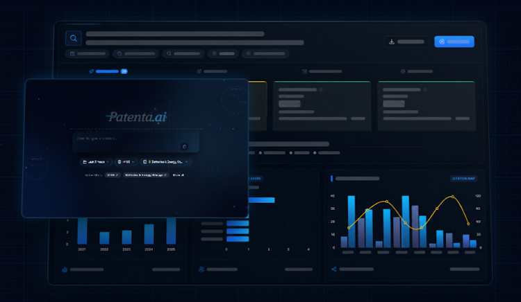
Task: Select the rocket tab with badge
Action: pos(108,71)
